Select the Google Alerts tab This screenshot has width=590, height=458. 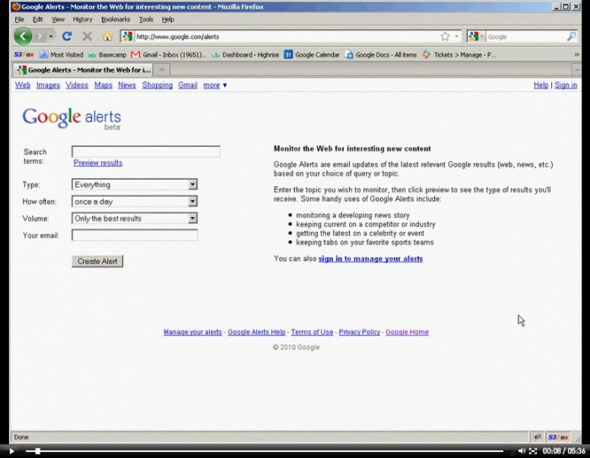tap(83, 70)
